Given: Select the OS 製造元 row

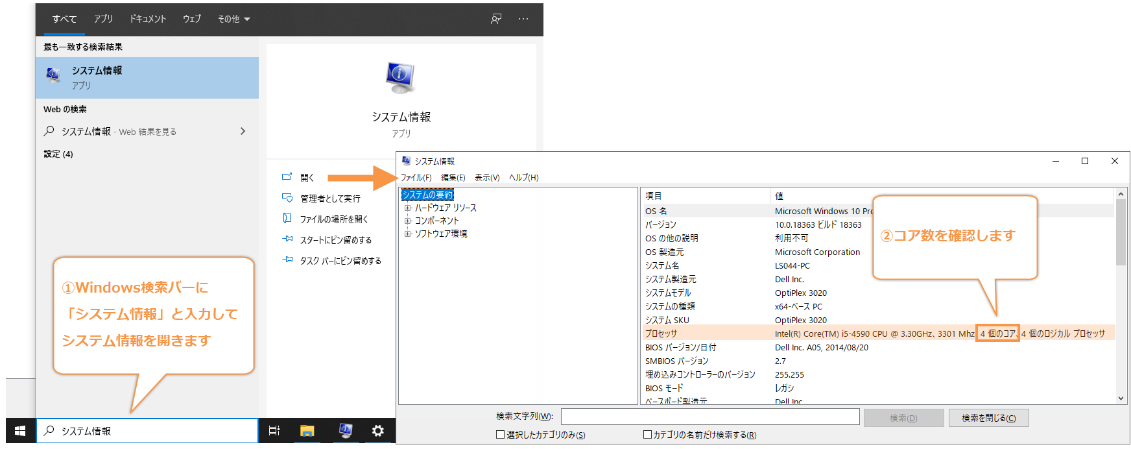Looking at the screenshot, I should pyautogui.click(x=878, y=252).
